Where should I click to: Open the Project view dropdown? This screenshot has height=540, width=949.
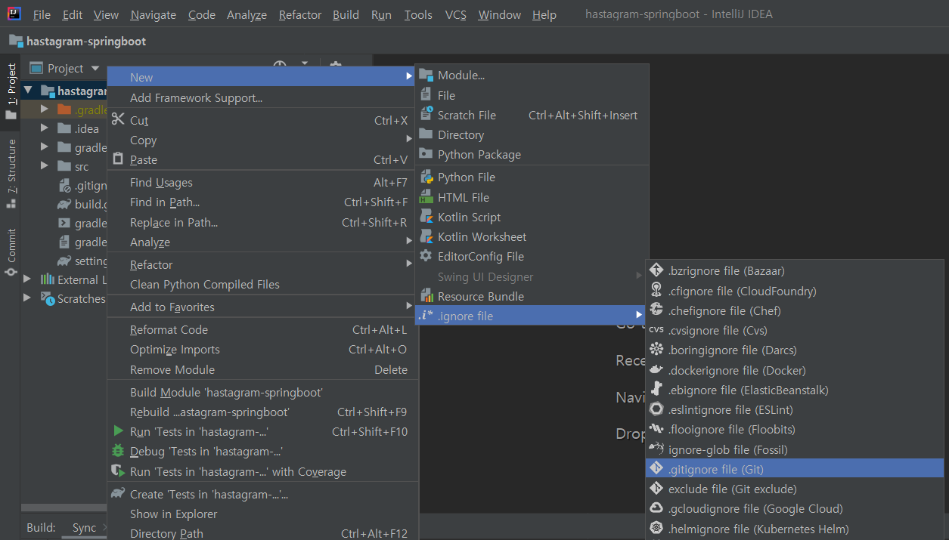point(95,68)
